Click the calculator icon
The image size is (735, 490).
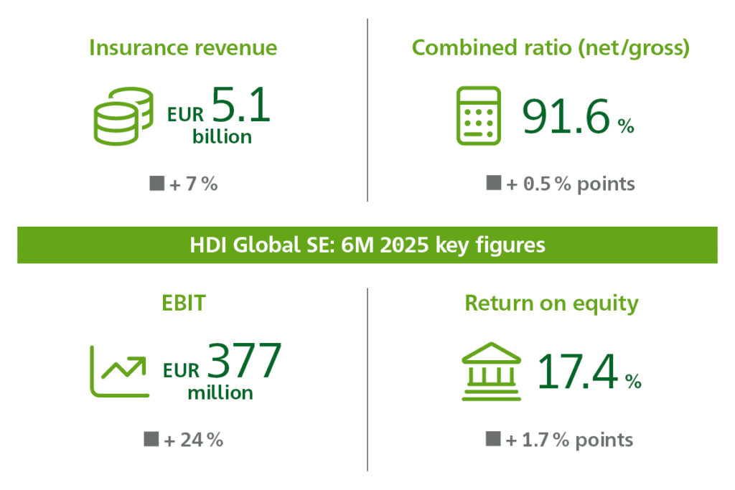coord(479,116)
